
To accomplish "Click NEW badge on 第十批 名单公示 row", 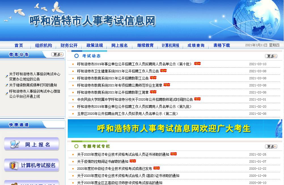I will [197, 63].
